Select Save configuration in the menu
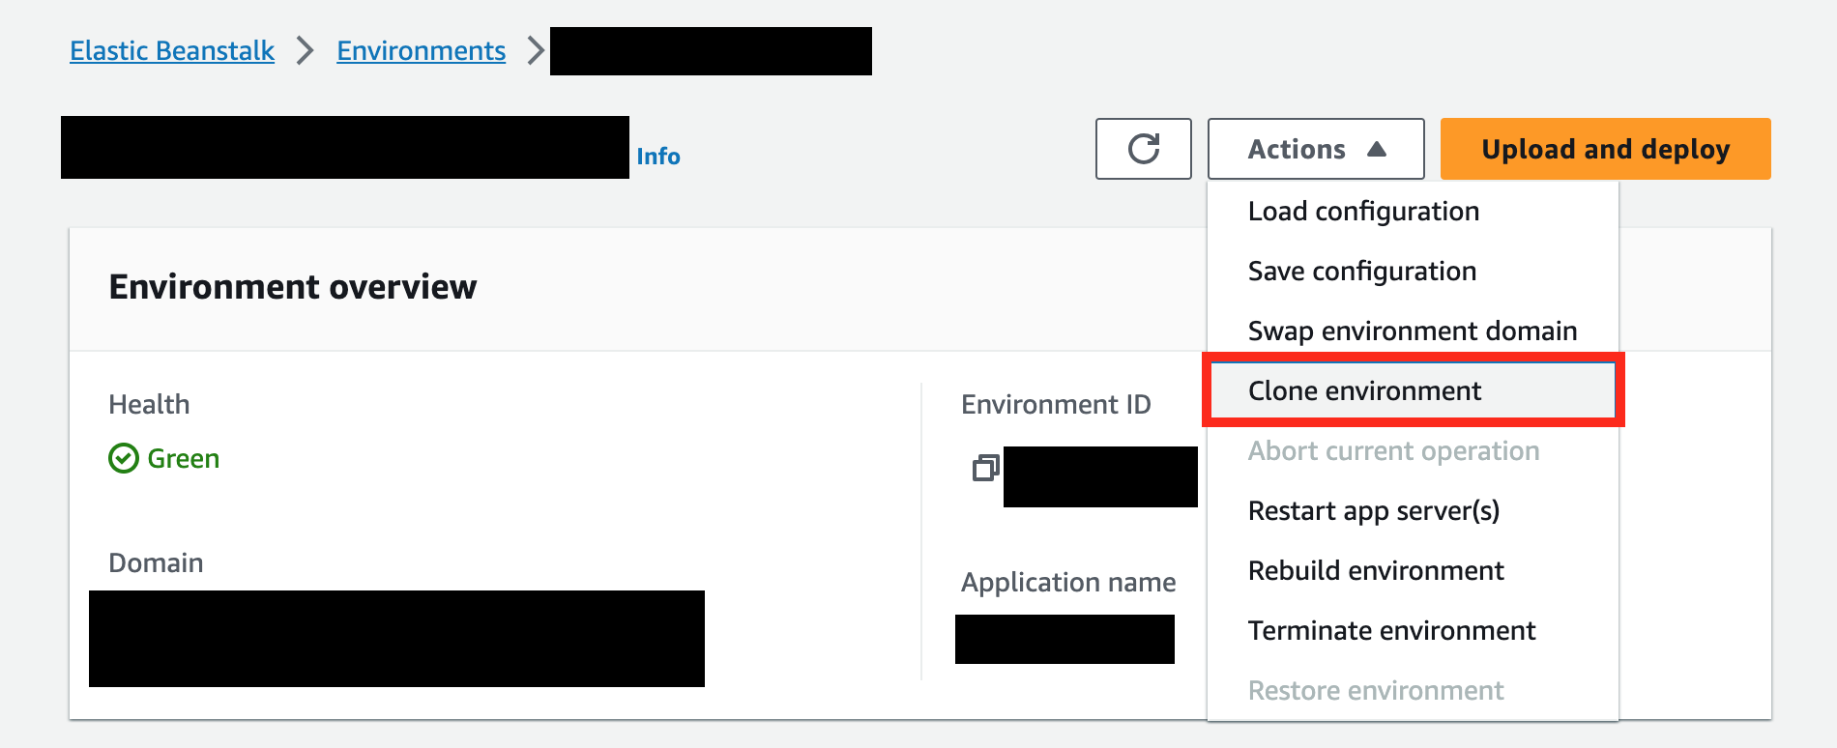 point(1361,272)
